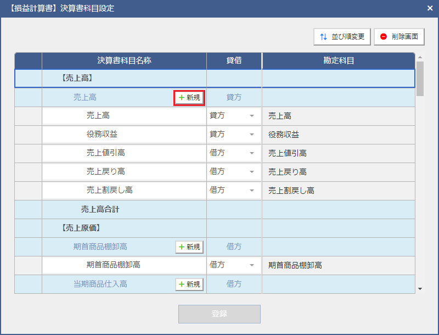The width and height of the screenshot is (439, 335).
Task: Open 貸借 dropdown for 売上高 row
Action: 252,116
